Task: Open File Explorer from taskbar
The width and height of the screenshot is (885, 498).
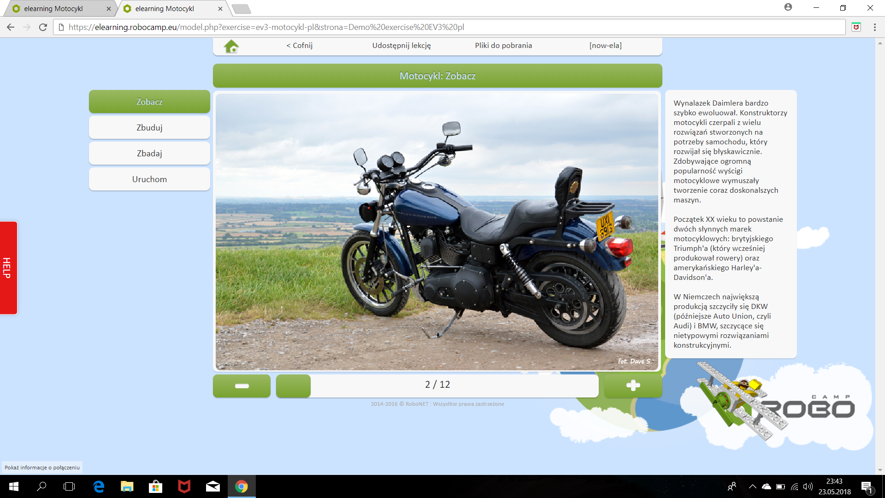Action: 127,486
